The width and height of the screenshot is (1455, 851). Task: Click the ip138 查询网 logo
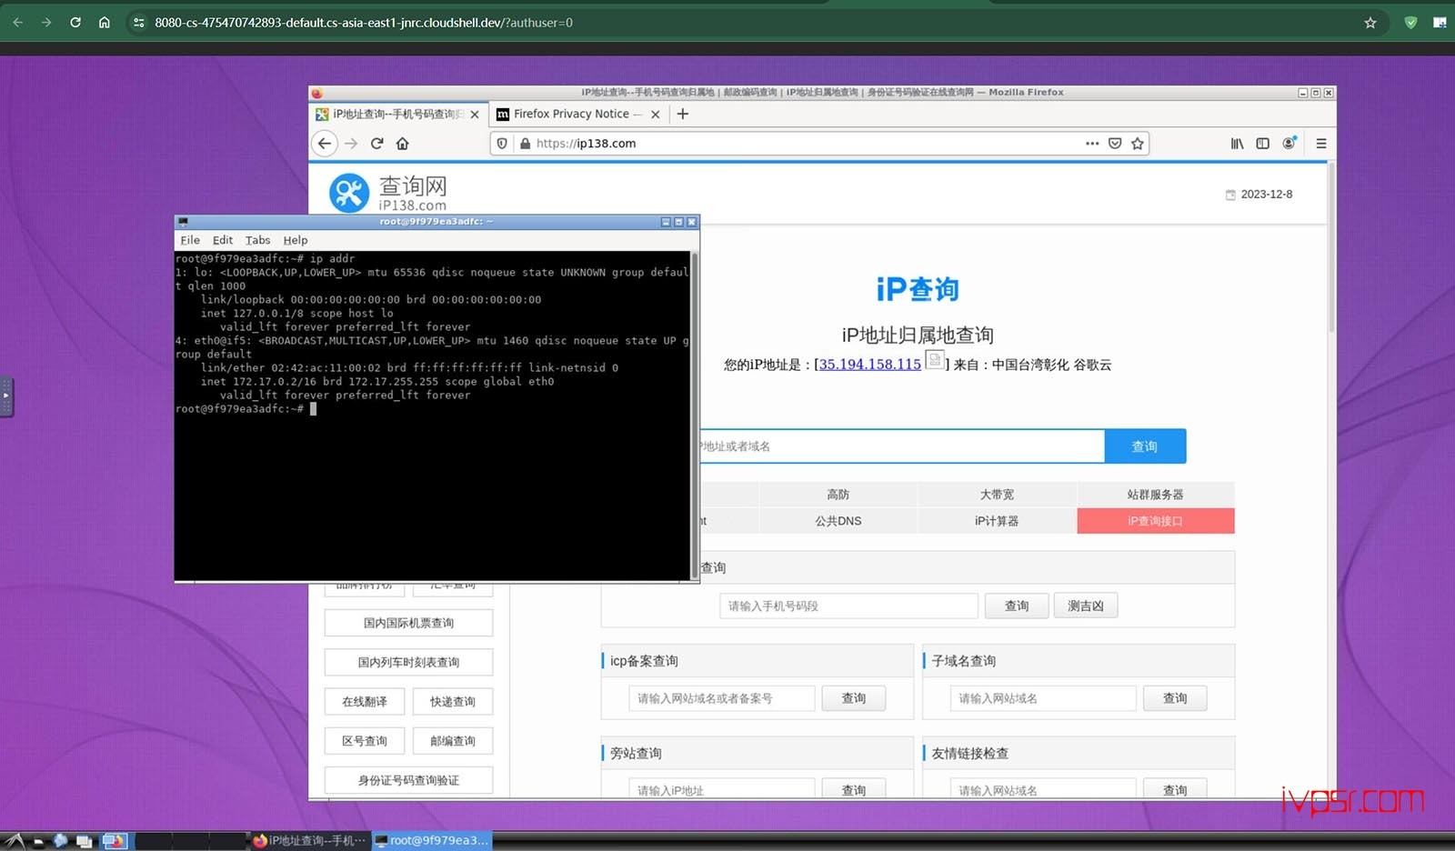[388, 193]
